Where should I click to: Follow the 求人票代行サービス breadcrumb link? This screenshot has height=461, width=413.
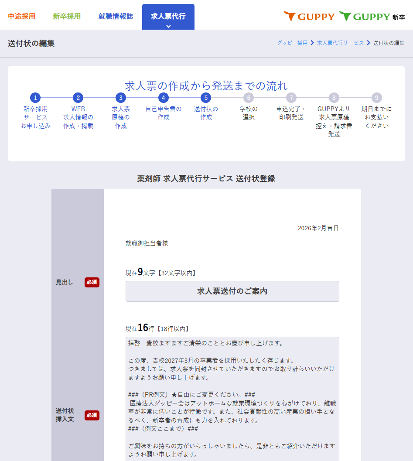(340, 43)
